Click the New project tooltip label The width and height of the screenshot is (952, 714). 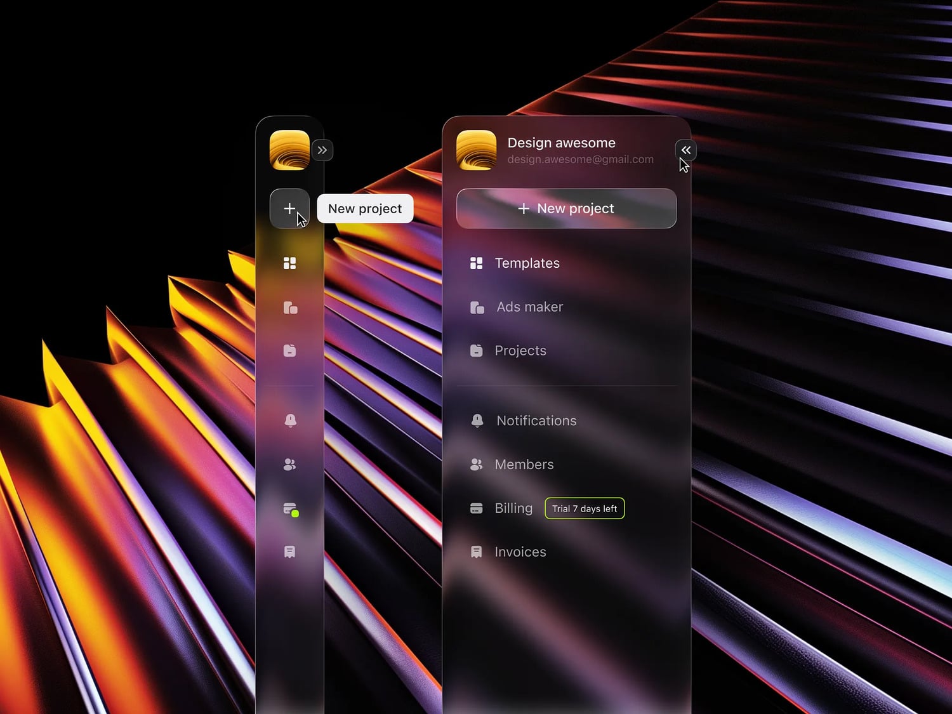click(365, 208)
